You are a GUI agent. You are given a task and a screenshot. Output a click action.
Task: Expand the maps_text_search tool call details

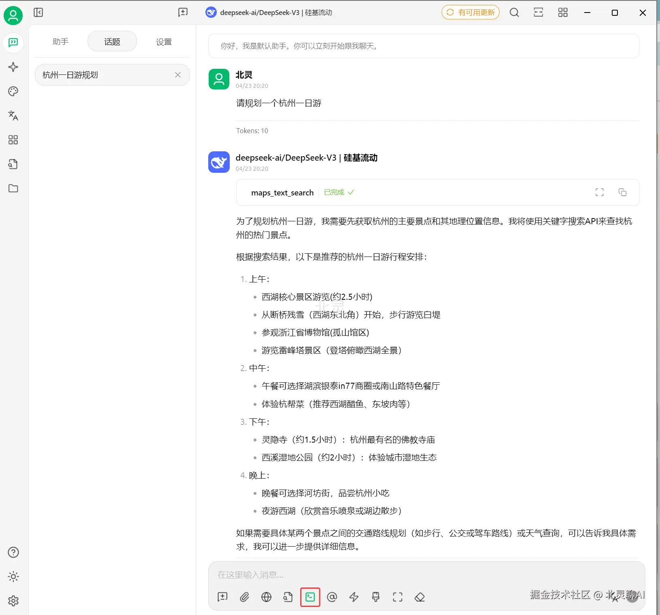[600, 192]
